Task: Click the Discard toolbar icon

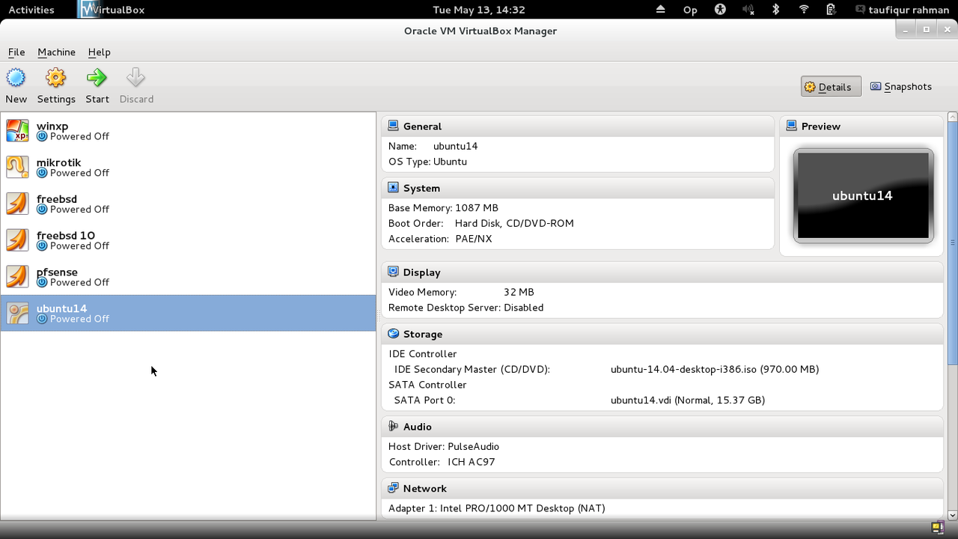Action: click(135, 78)
